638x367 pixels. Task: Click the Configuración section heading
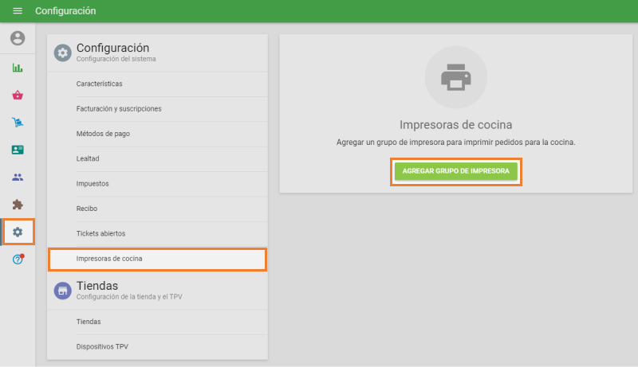[x=112, y=48]
